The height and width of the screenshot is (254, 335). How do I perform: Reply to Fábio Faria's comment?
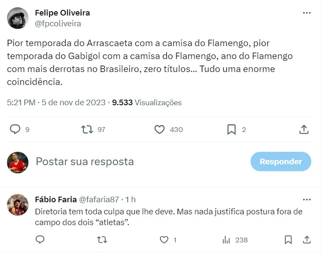(x=40, y=240)
